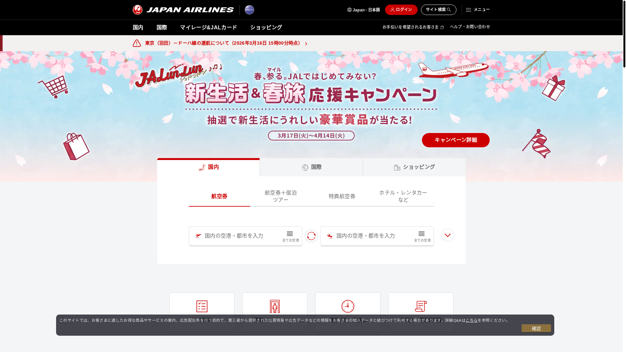Open departure all-airports list icon
This screenshot has height=352, width=626.
290,236
